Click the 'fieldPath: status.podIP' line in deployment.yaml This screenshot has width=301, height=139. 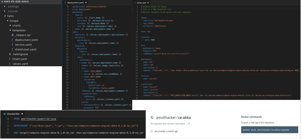click(x=101, y=88)
